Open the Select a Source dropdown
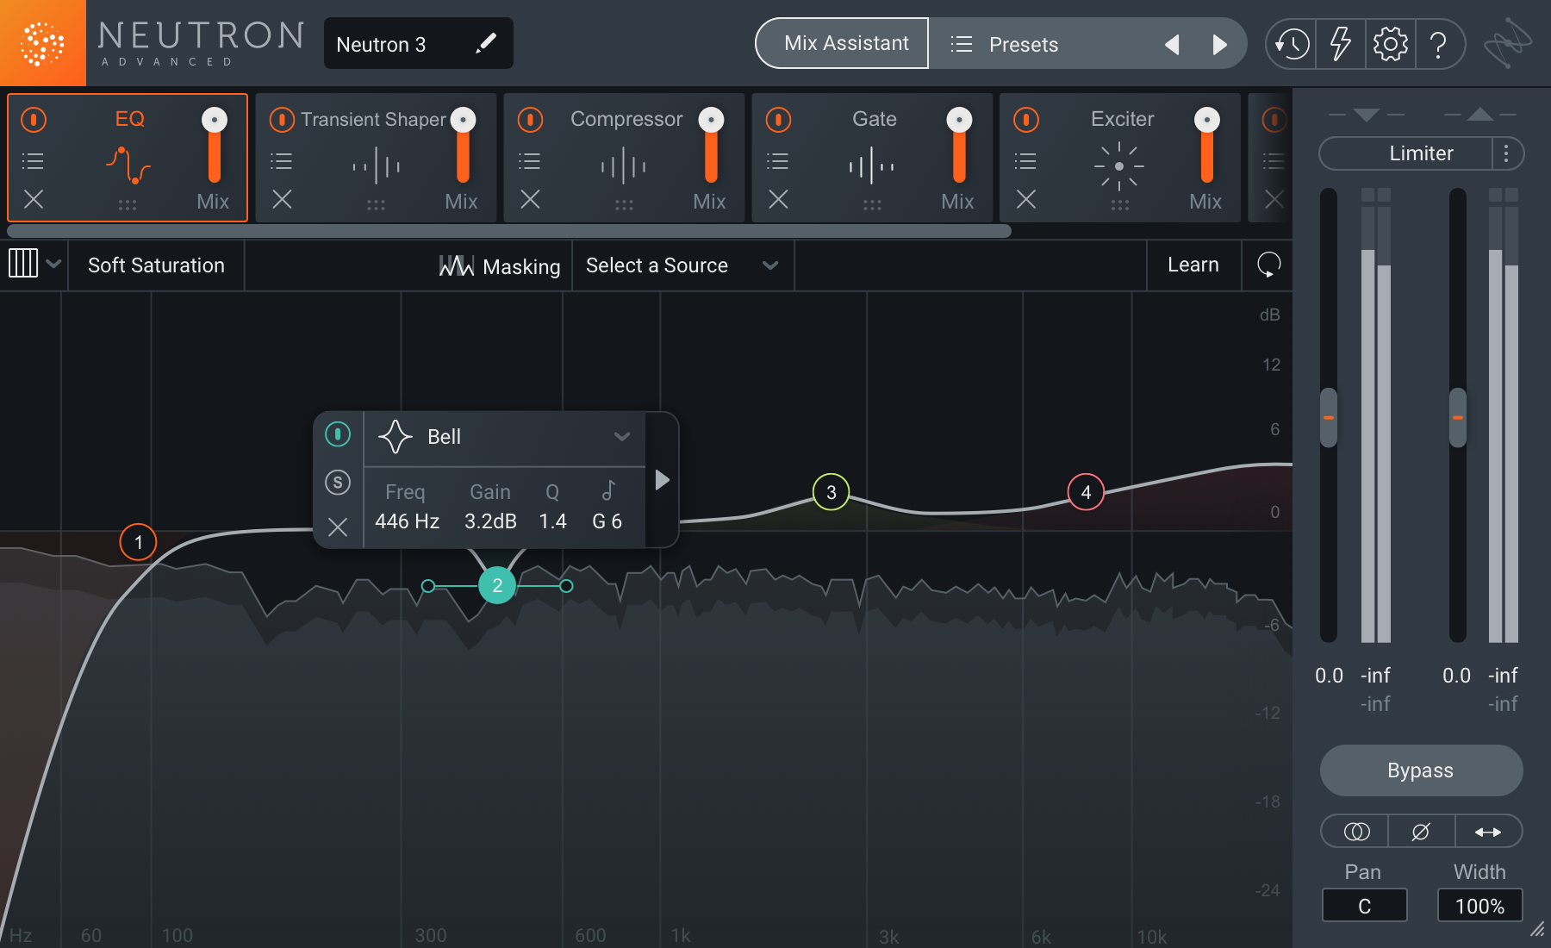The width and height of the screenshot is (1551, 948). [x=682, y=265]
